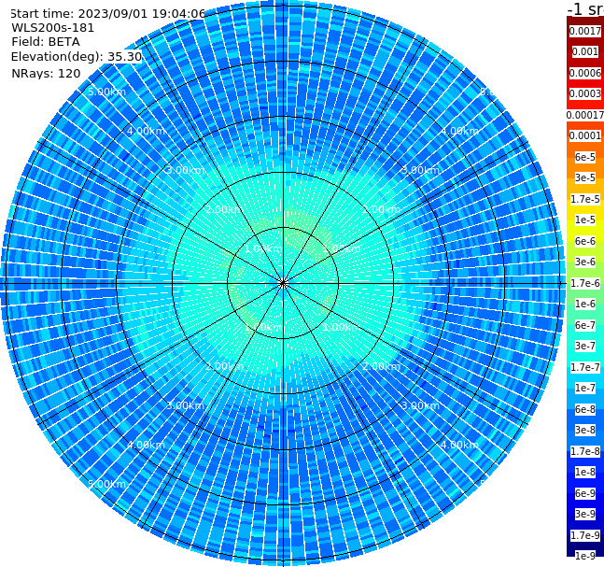Image resolution: width=604 pixels, height=567 pixels.
Task: Pick the light blue 6e-8 colorbar level
Action: tap(585, 409)
